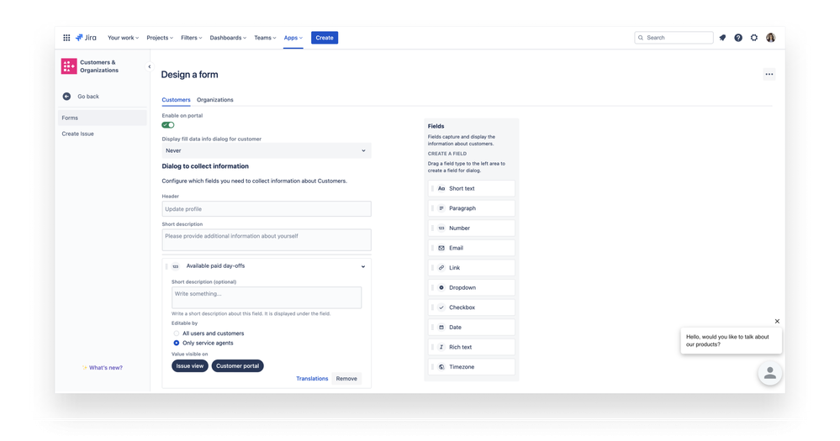
Task: Select All users and customers radio
Action: coord(177,333)
